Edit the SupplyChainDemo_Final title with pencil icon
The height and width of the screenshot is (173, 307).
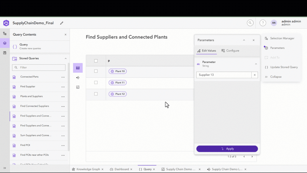coord(62,23)
